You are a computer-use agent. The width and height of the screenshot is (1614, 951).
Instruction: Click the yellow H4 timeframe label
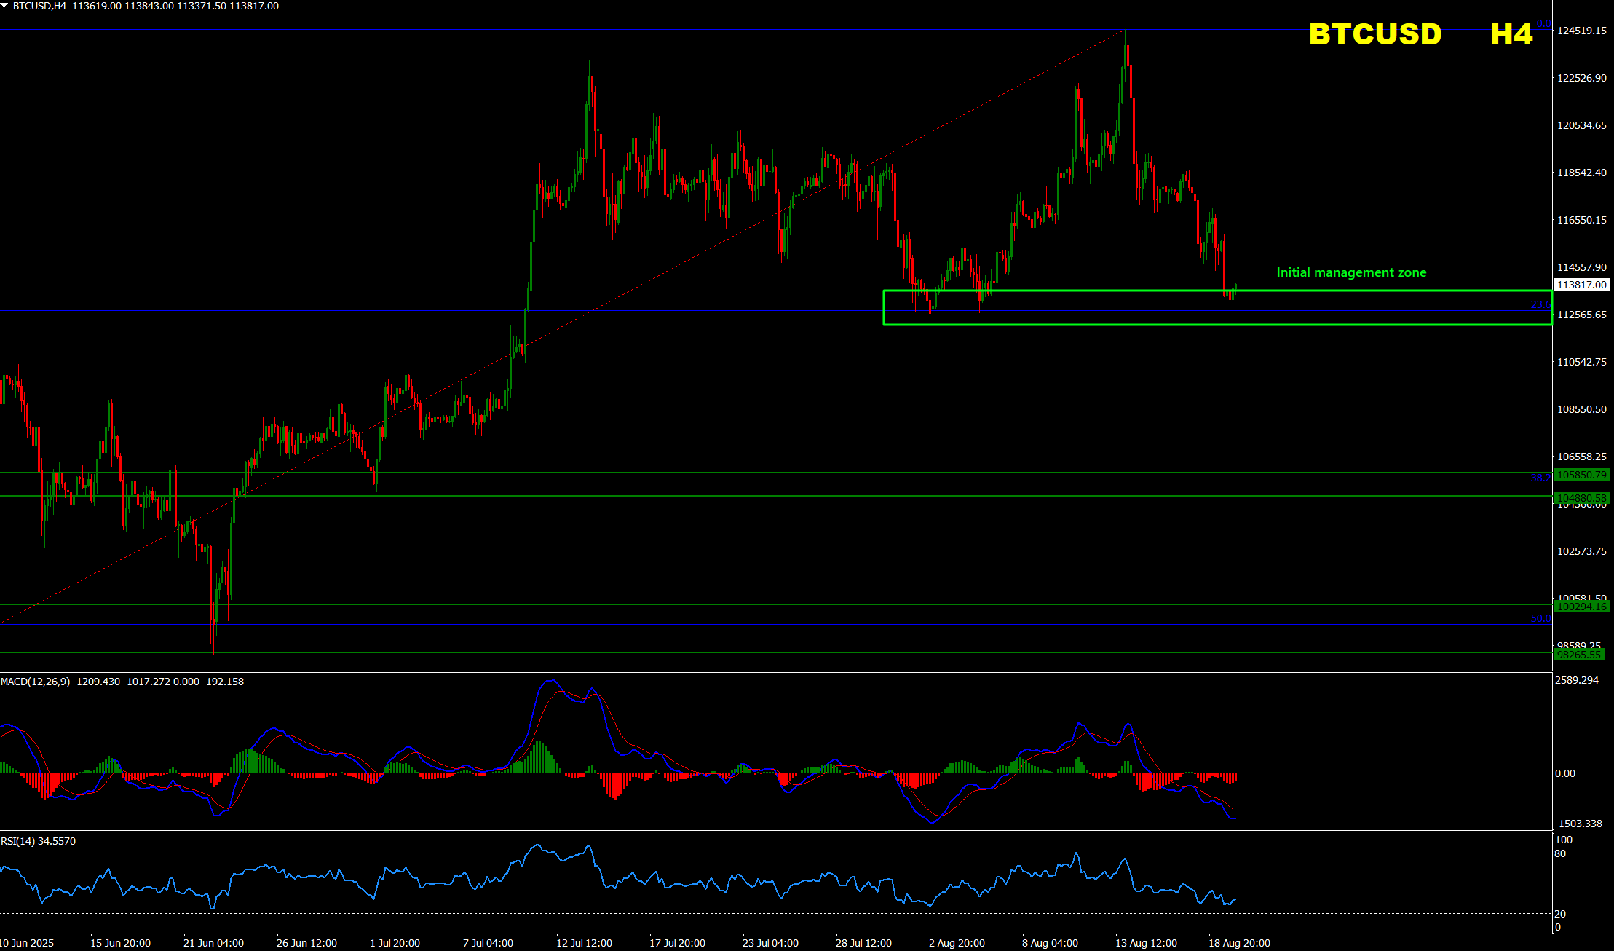click(1511, 34)
